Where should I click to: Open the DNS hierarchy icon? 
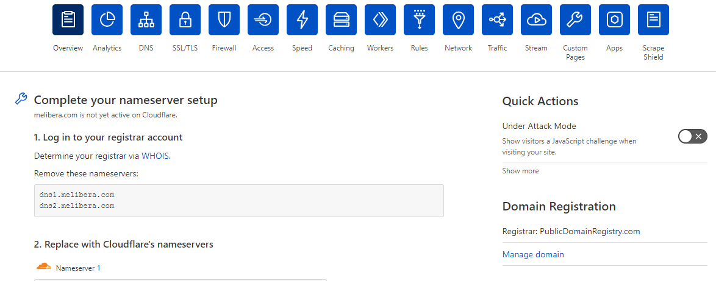146,19
